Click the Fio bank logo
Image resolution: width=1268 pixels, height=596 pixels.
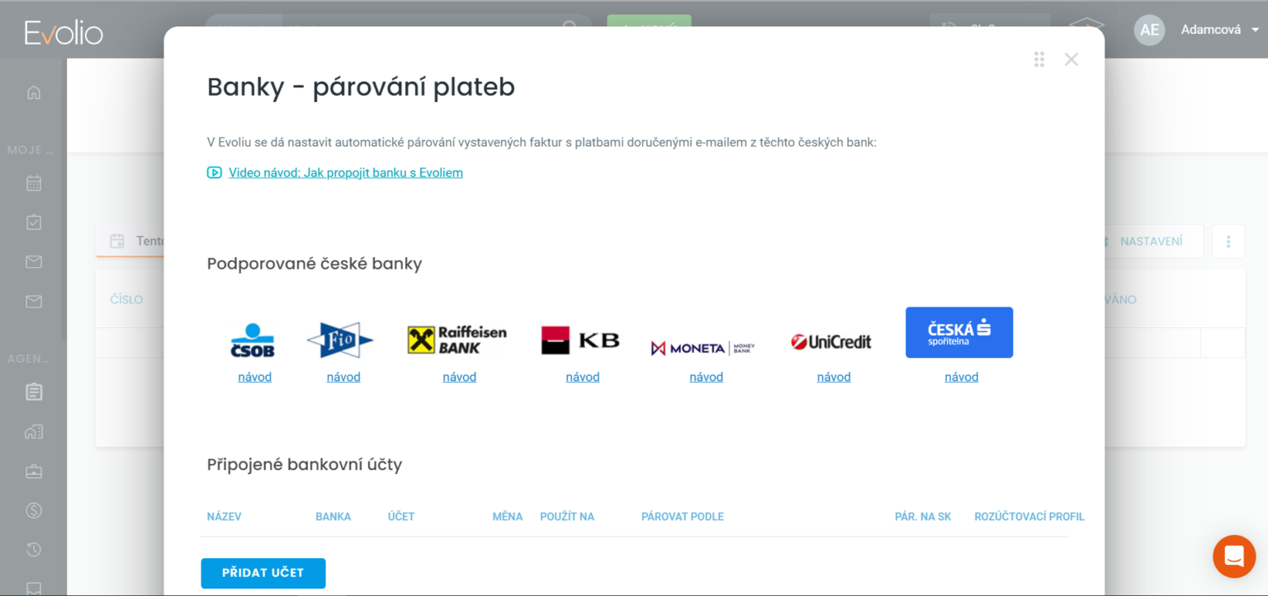(340, 340)
